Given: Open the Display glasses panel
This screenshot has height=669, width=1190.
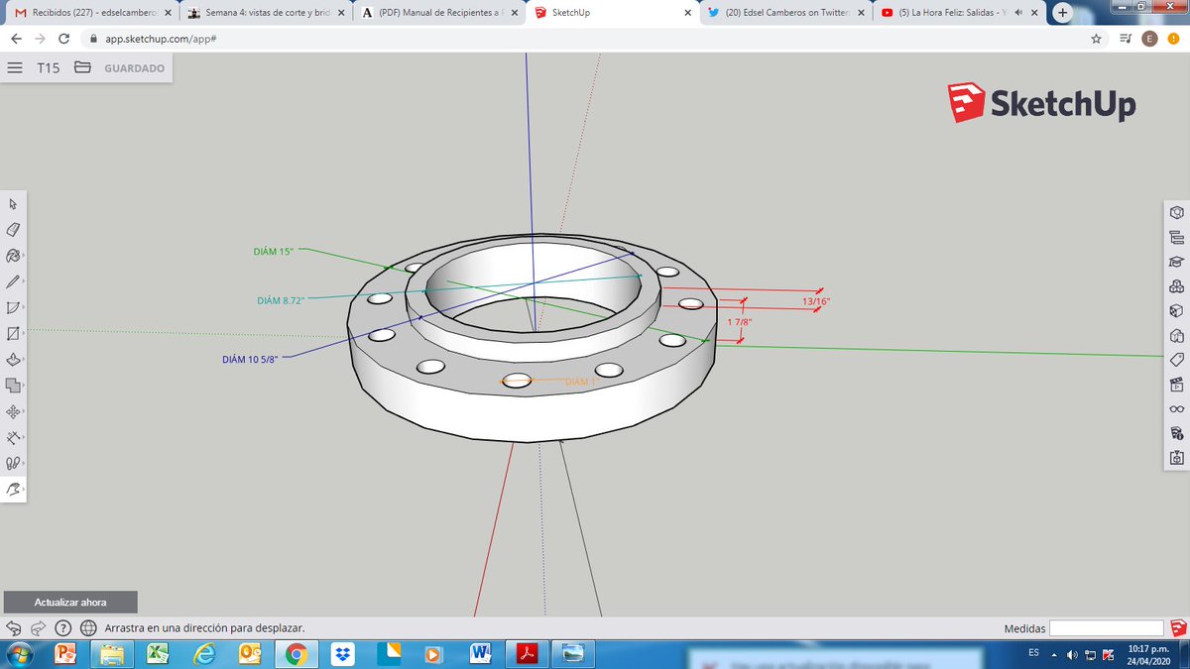Looking at the screenshot, I should (x=1176, y=408).
